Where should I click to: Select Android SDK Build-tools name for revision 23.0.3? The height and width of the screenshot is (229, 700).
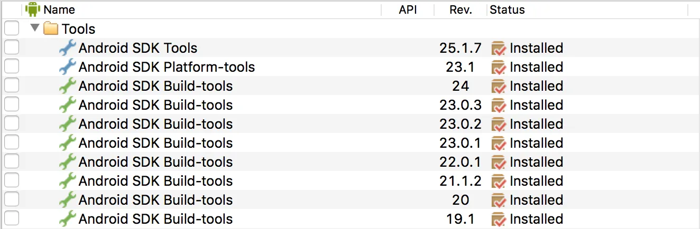(x=156, y=105)
